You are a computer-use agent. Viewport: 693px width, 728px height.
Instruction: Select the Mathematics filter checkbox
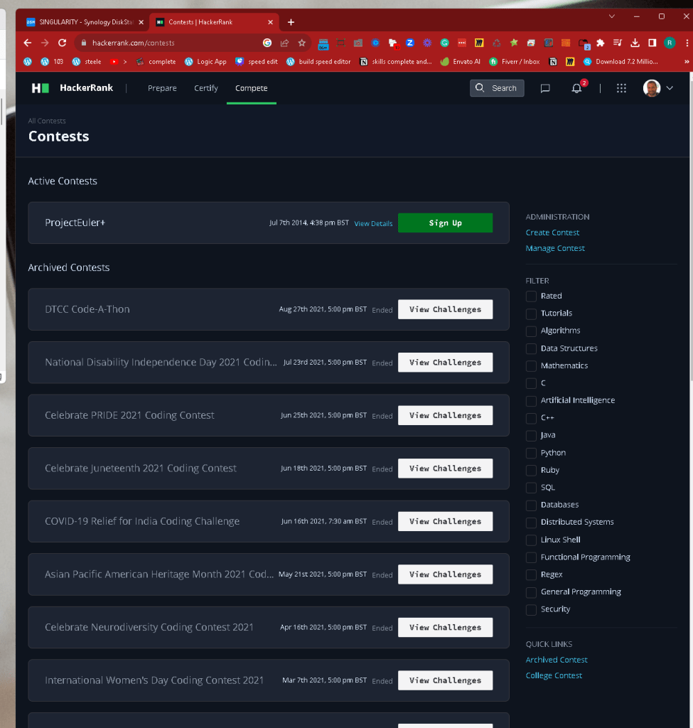(x=531, y=366)
